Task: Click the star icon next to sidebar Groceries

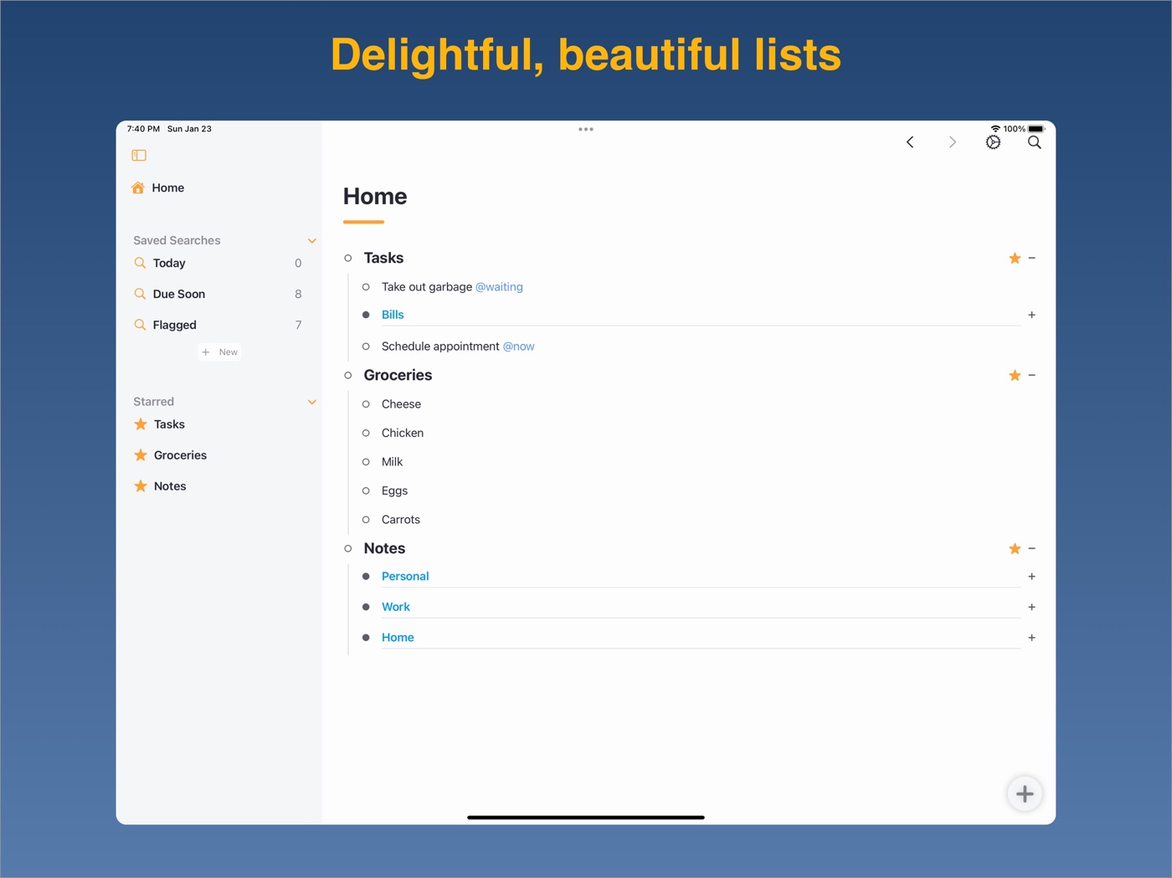Action: click(141, 455)
